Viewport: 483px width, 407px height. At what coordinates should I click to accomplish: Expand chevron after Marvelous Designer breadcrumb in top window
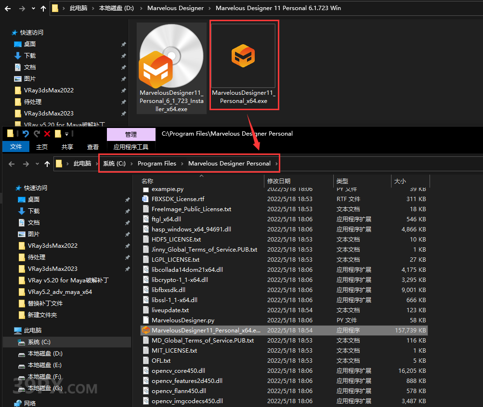(x=209, y=8)
